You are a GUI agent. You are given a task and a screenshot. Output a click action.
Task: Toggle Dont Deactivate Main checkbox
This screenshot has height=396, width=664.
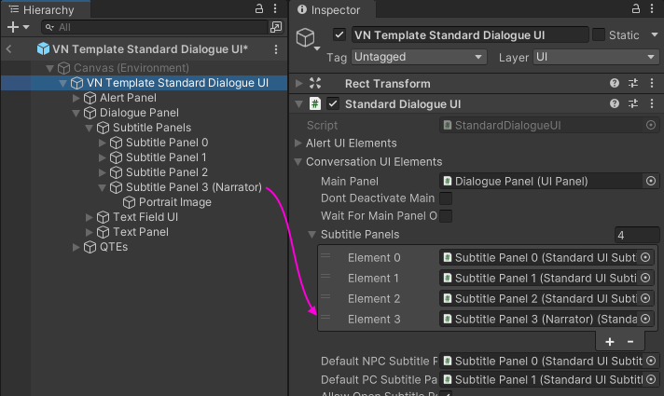(446, 198)
